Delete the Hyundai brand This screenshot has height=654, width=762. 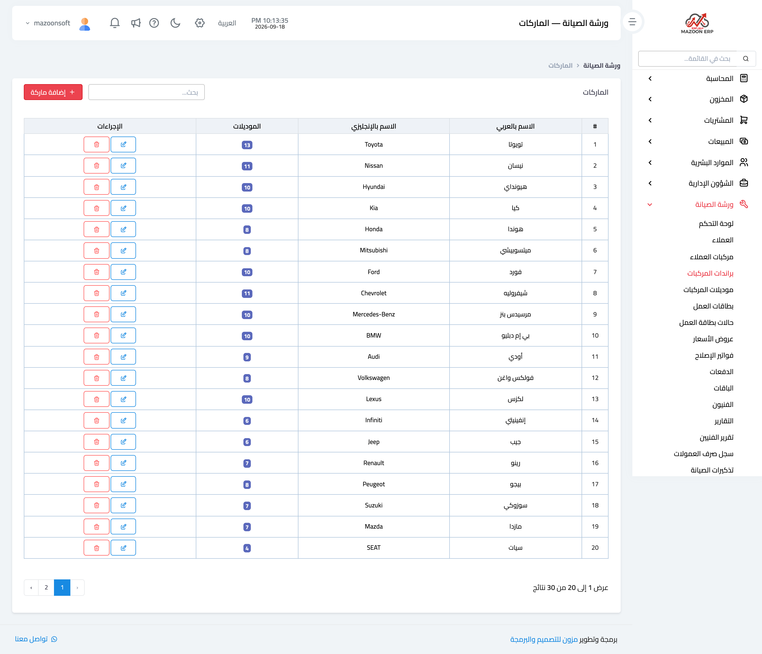coord(96,187)
